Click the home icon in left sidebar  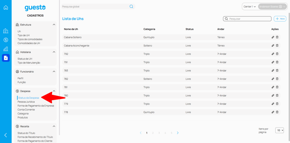pos(6,7)
